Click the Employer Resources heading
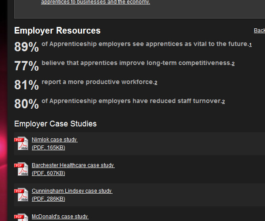Viewport: 265px width, 221px height. [x=57, y=30]
